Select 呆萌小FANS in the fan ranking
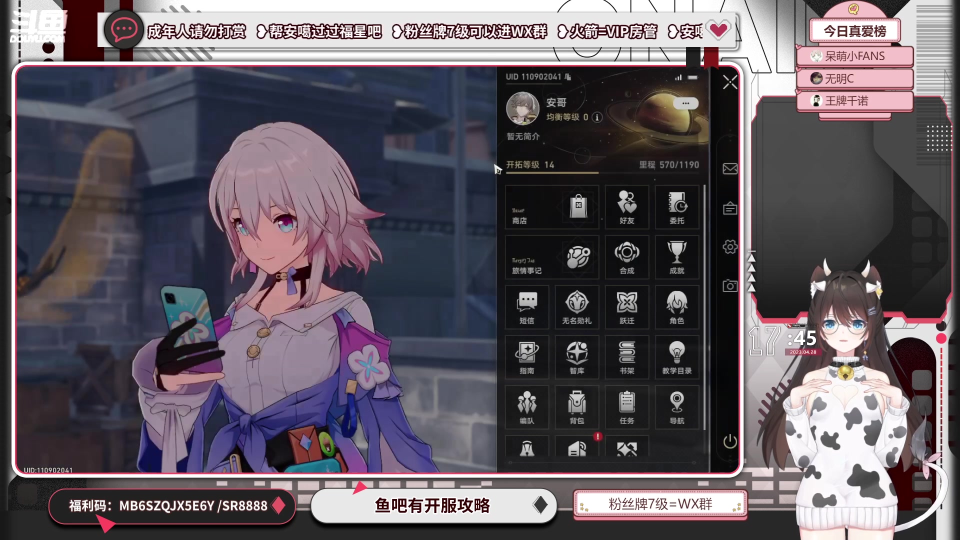 point(854,56)
